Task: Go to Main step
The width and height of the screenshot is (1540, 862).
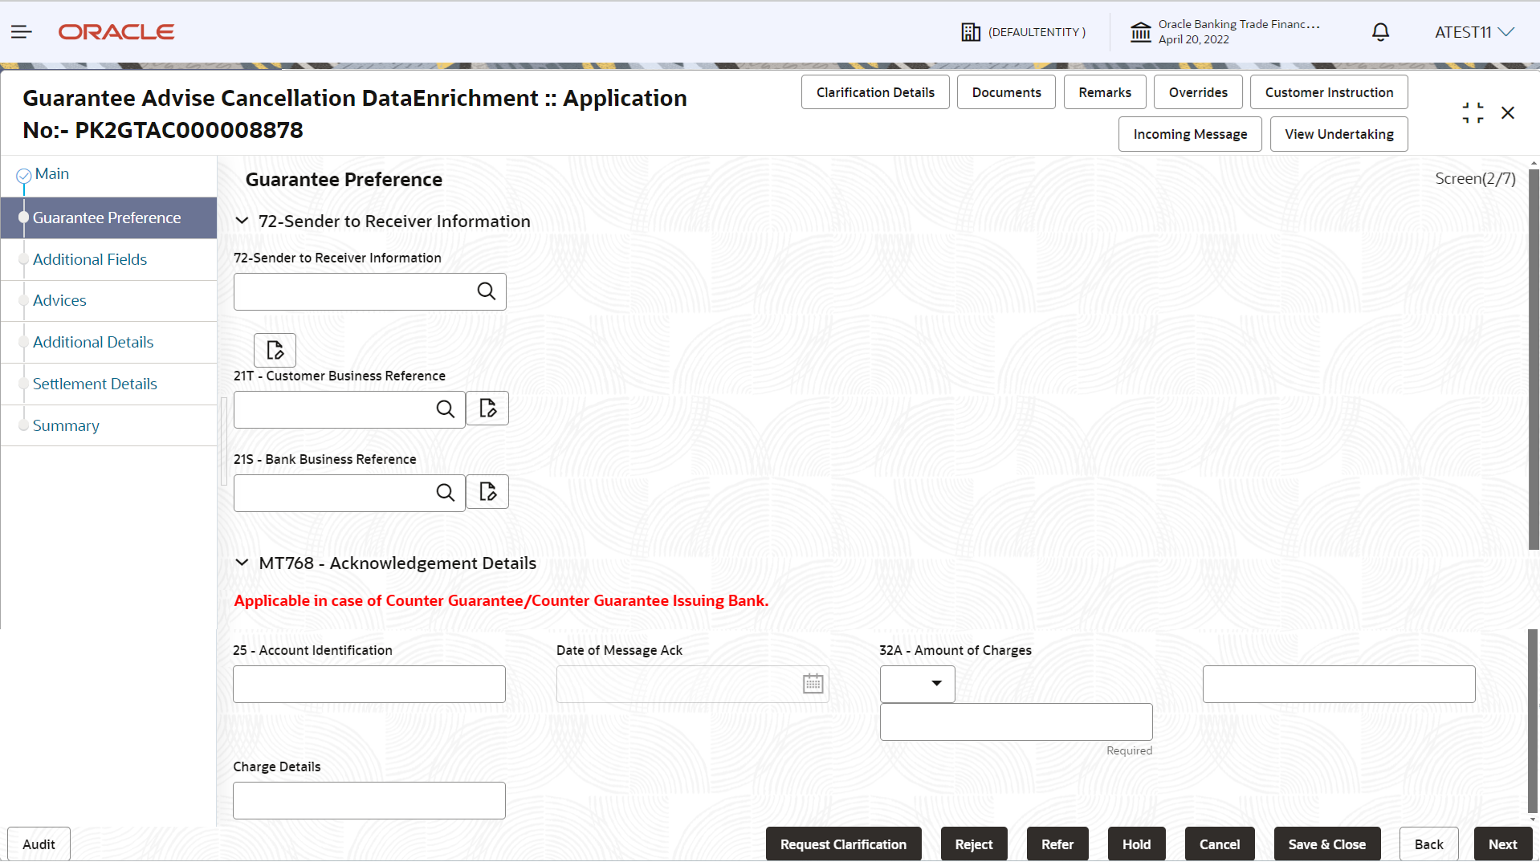Action: pyautogui.click(x=51, y=174)
